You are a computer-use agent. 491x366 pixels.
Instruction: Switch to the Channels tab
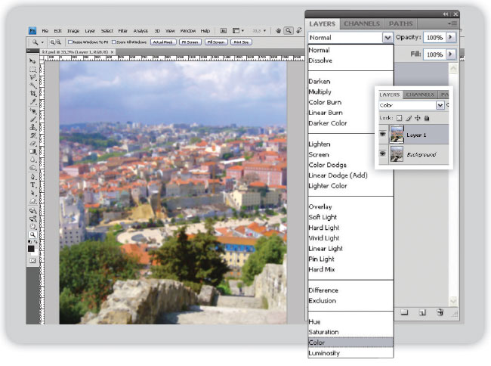tap(362, 23)
